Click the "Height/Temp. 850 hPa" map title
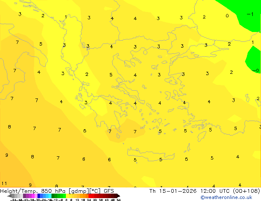Image resolution: width=261 pixels, height=201 pixels. click(33, 191)
